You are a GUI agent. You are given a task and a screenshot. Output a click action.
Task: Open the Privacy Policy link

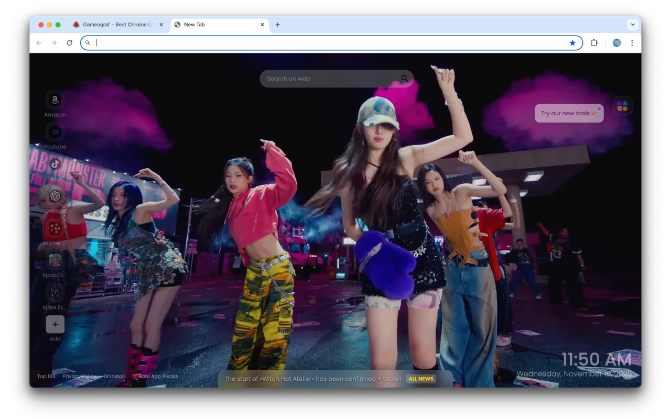tap(80, 377)
